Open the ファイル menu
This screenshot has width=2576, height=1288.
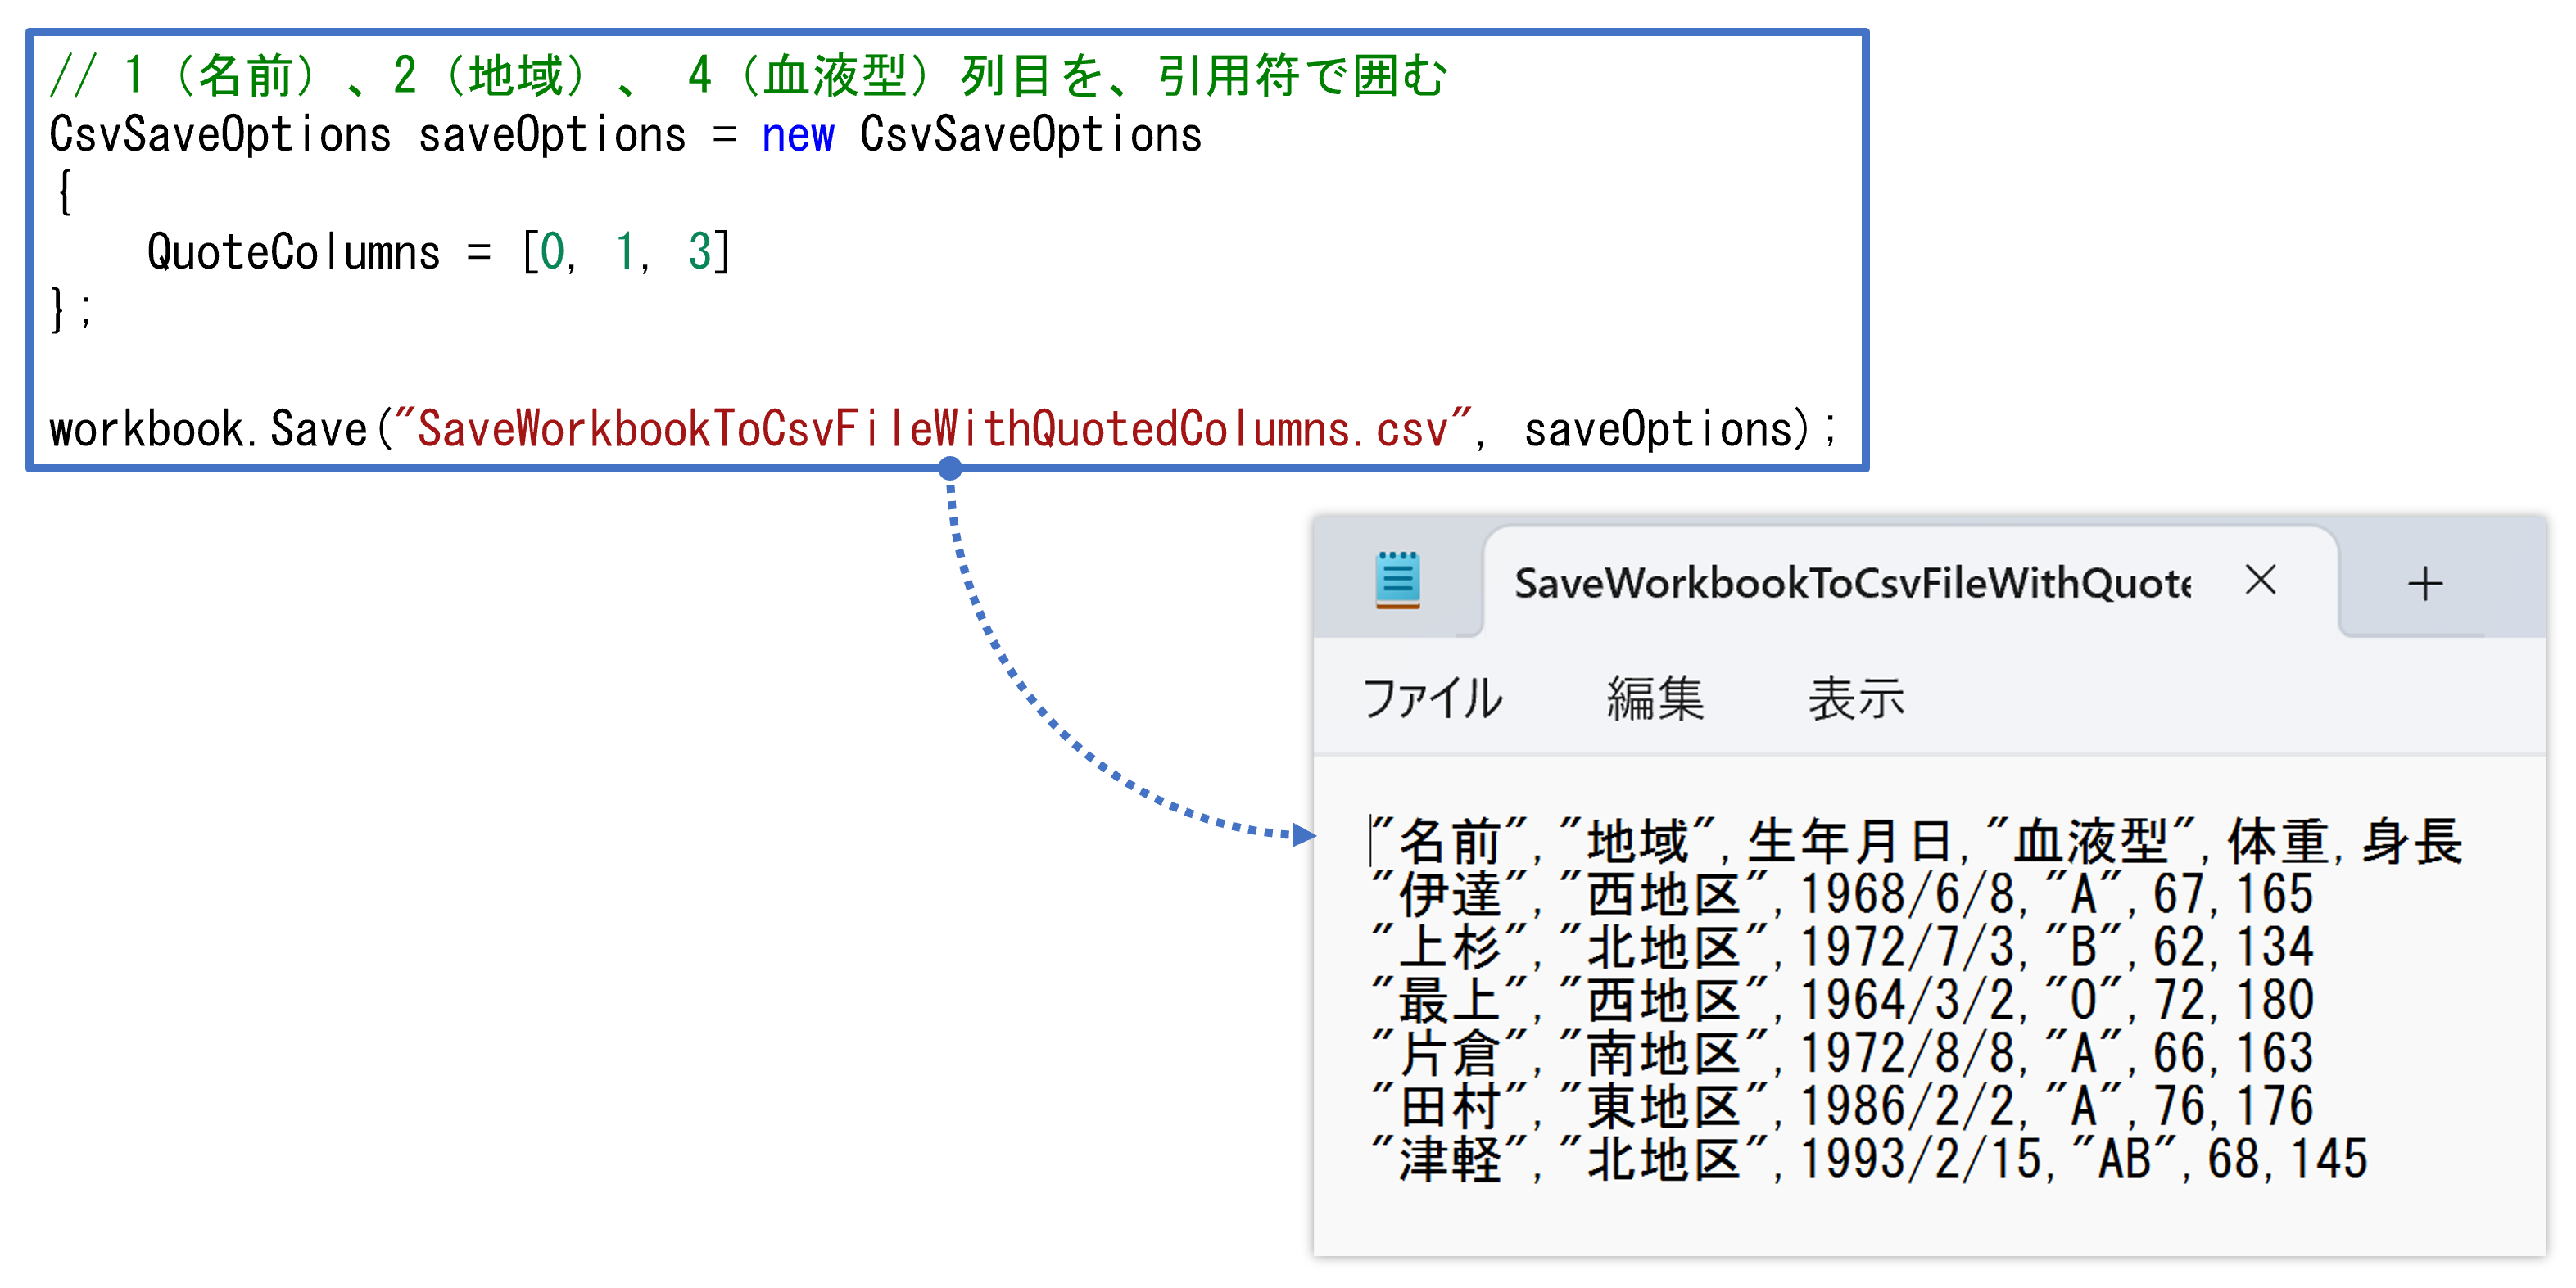point(1432,698)
